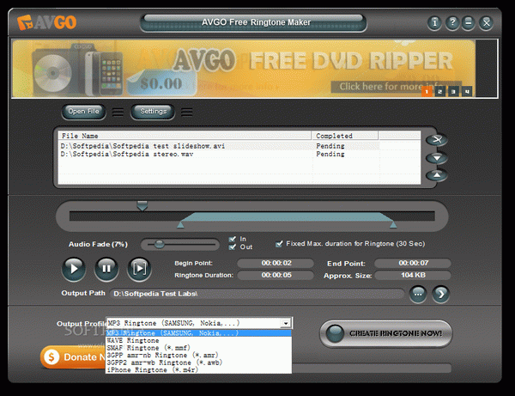Select Softpedia test slideshow.avi file row

tap(220, 146)
